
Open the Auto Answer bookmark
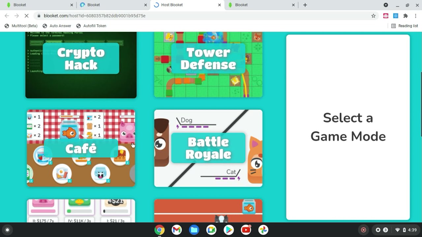pos(57,26)
